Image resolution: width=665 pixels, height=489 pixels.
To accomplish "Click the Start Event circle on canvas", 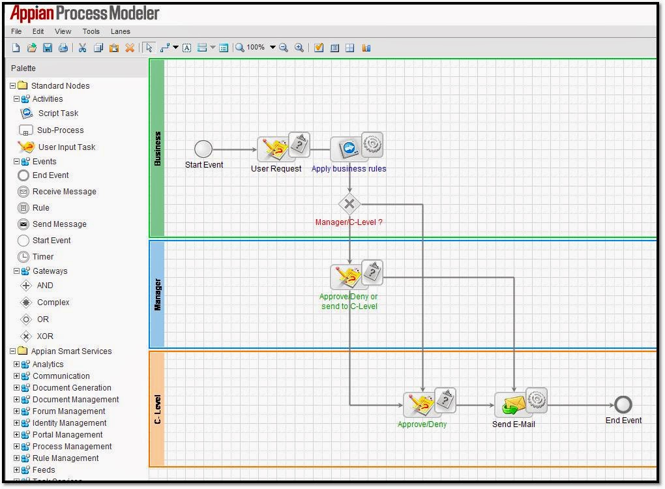I will coord(203,149).
